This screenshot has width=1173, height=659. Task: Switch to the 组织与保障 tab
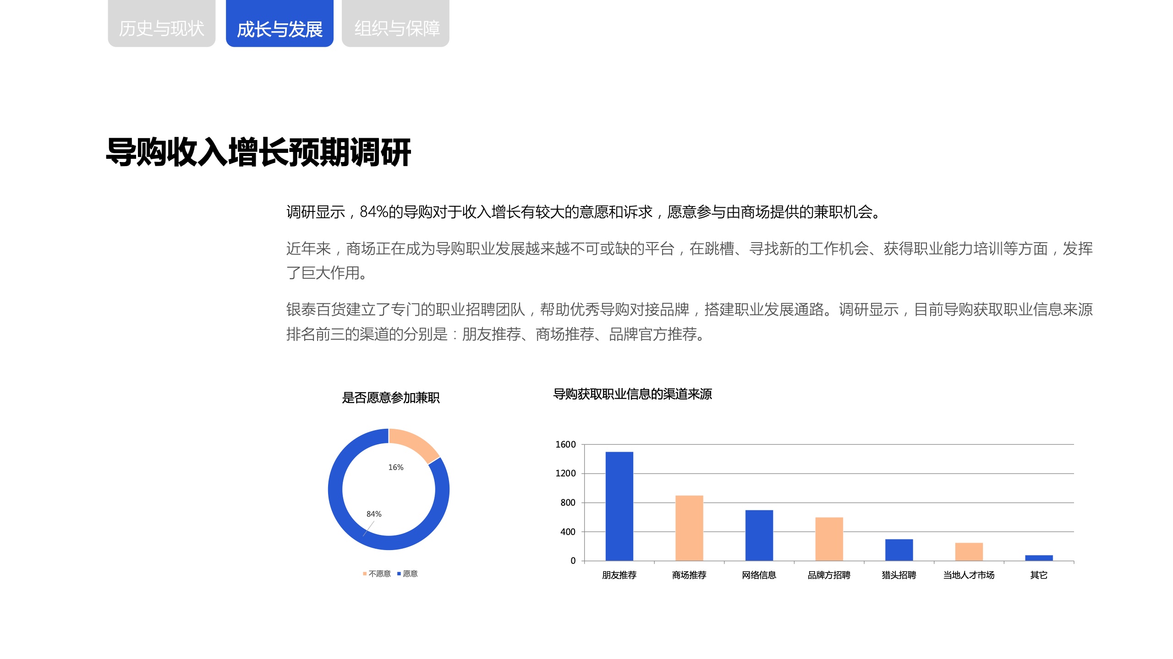(395, 23)
